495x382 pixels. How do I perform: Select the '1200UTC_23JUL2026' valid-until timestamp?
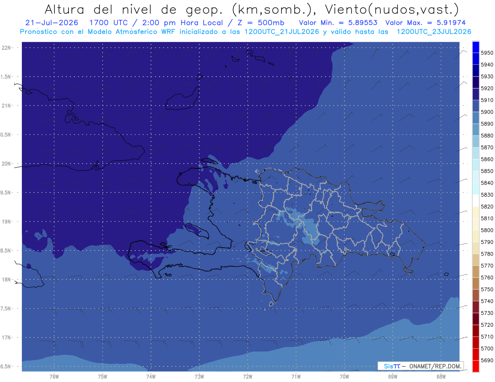[434, 32]
